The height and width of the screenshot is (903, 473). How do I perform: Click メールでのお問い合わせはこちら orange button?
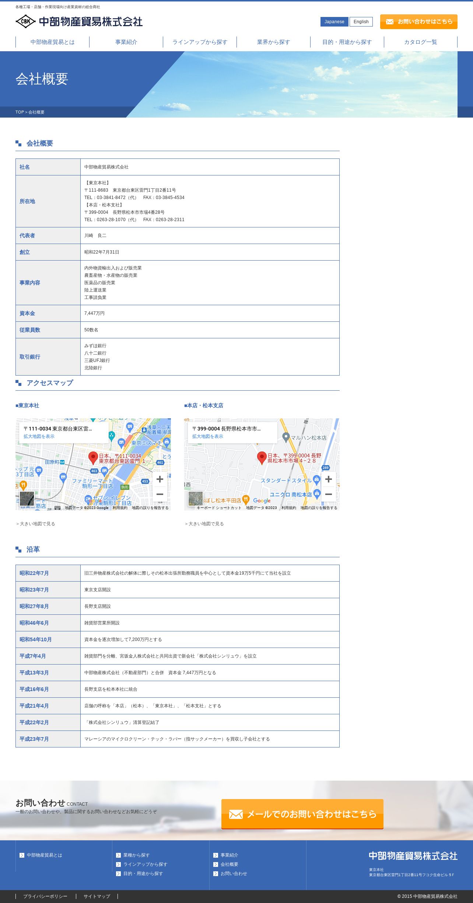coord(302,814)
